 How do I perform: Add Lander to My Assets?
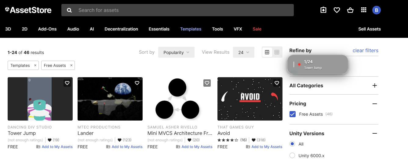click(x=124, y=147)
